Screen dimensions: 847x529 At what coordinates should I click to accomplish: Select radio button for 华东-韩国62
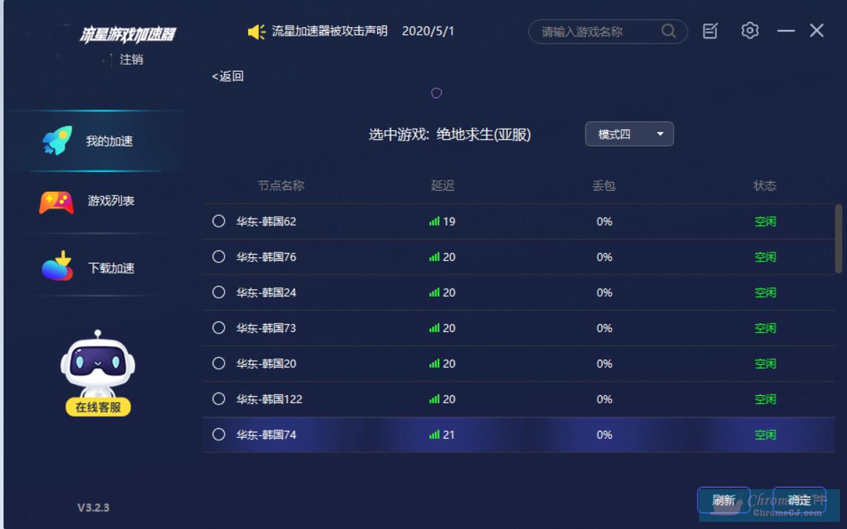coord(219,221)
